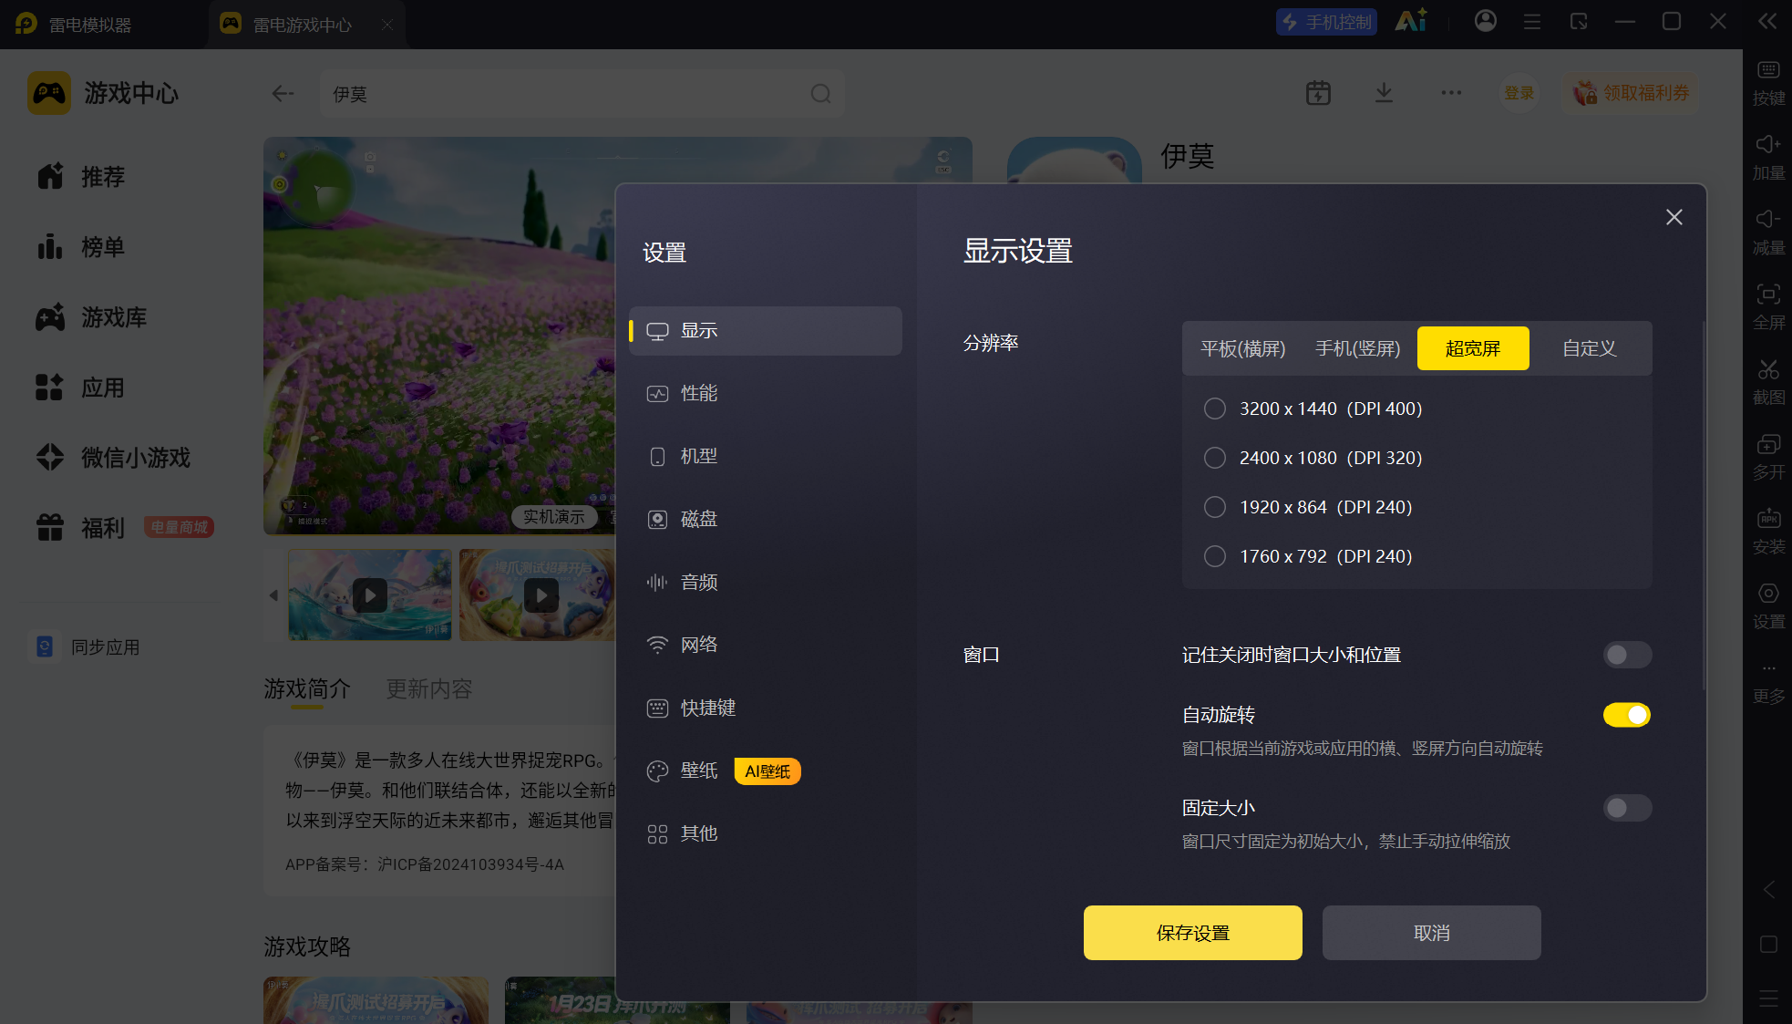
Task: Click the 保存设置 button
Action: coord(1192,933)
